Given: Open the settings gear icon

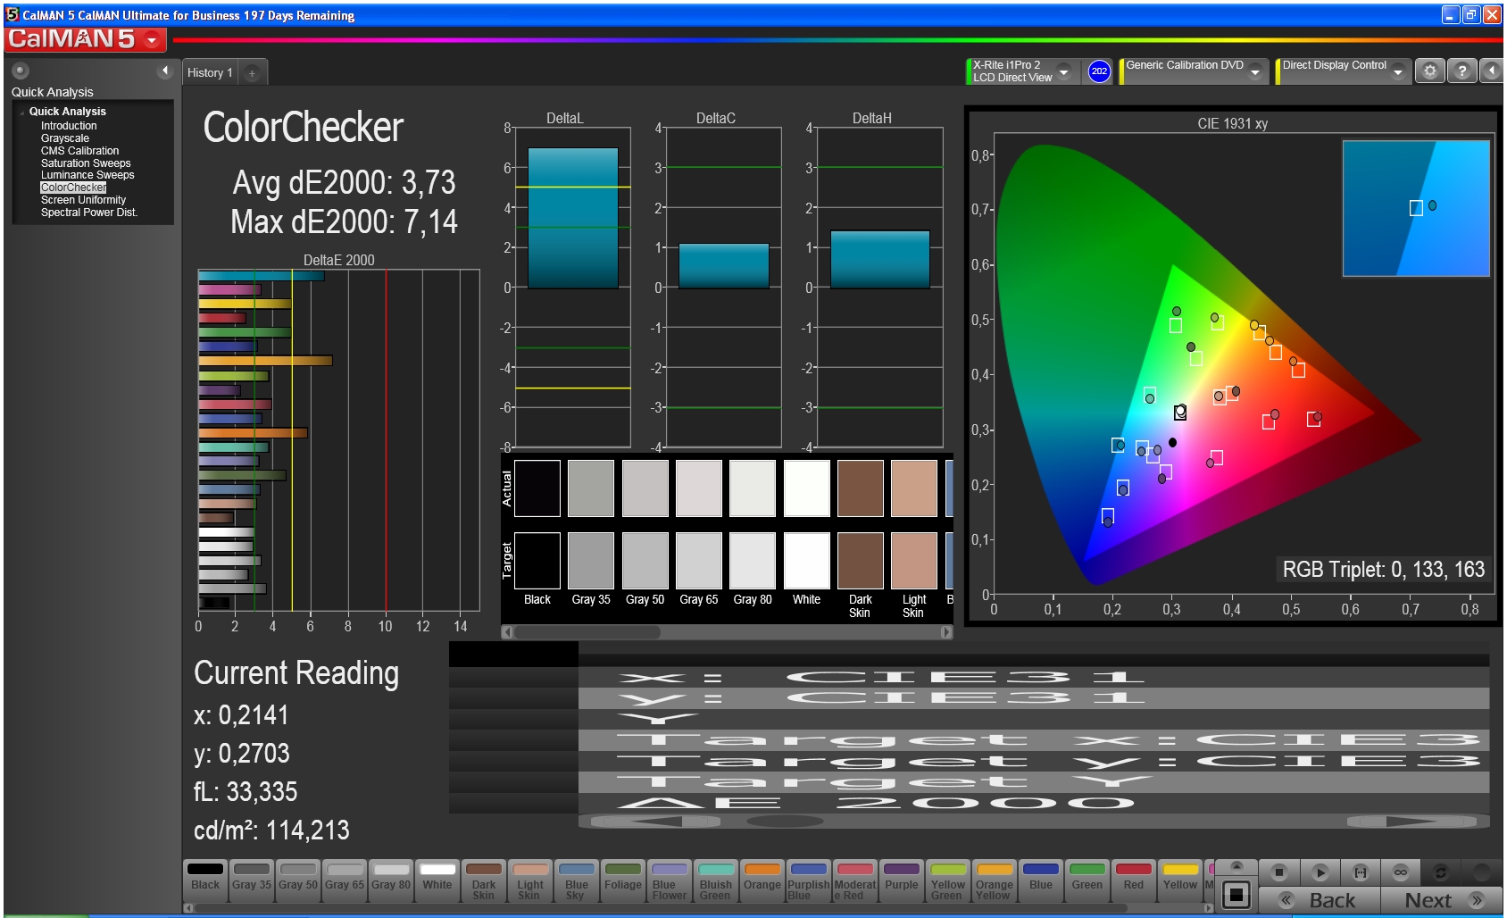Looking at the screenshot, I should click(x=1429, y=71).
